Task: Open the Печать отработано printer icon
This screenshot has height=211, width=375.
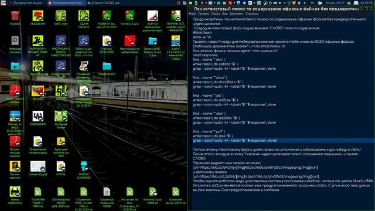Action: [x=15, y=192]
